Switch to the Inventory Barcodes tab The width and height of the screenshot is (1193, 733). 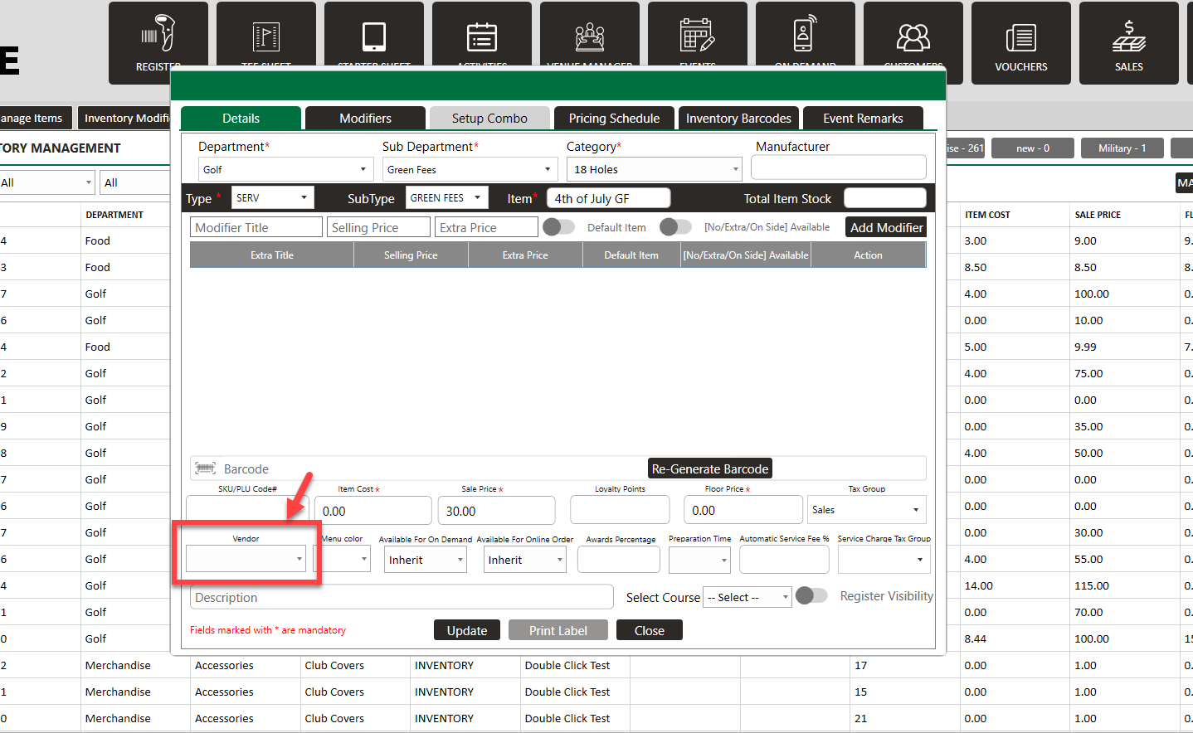(738, 119)
